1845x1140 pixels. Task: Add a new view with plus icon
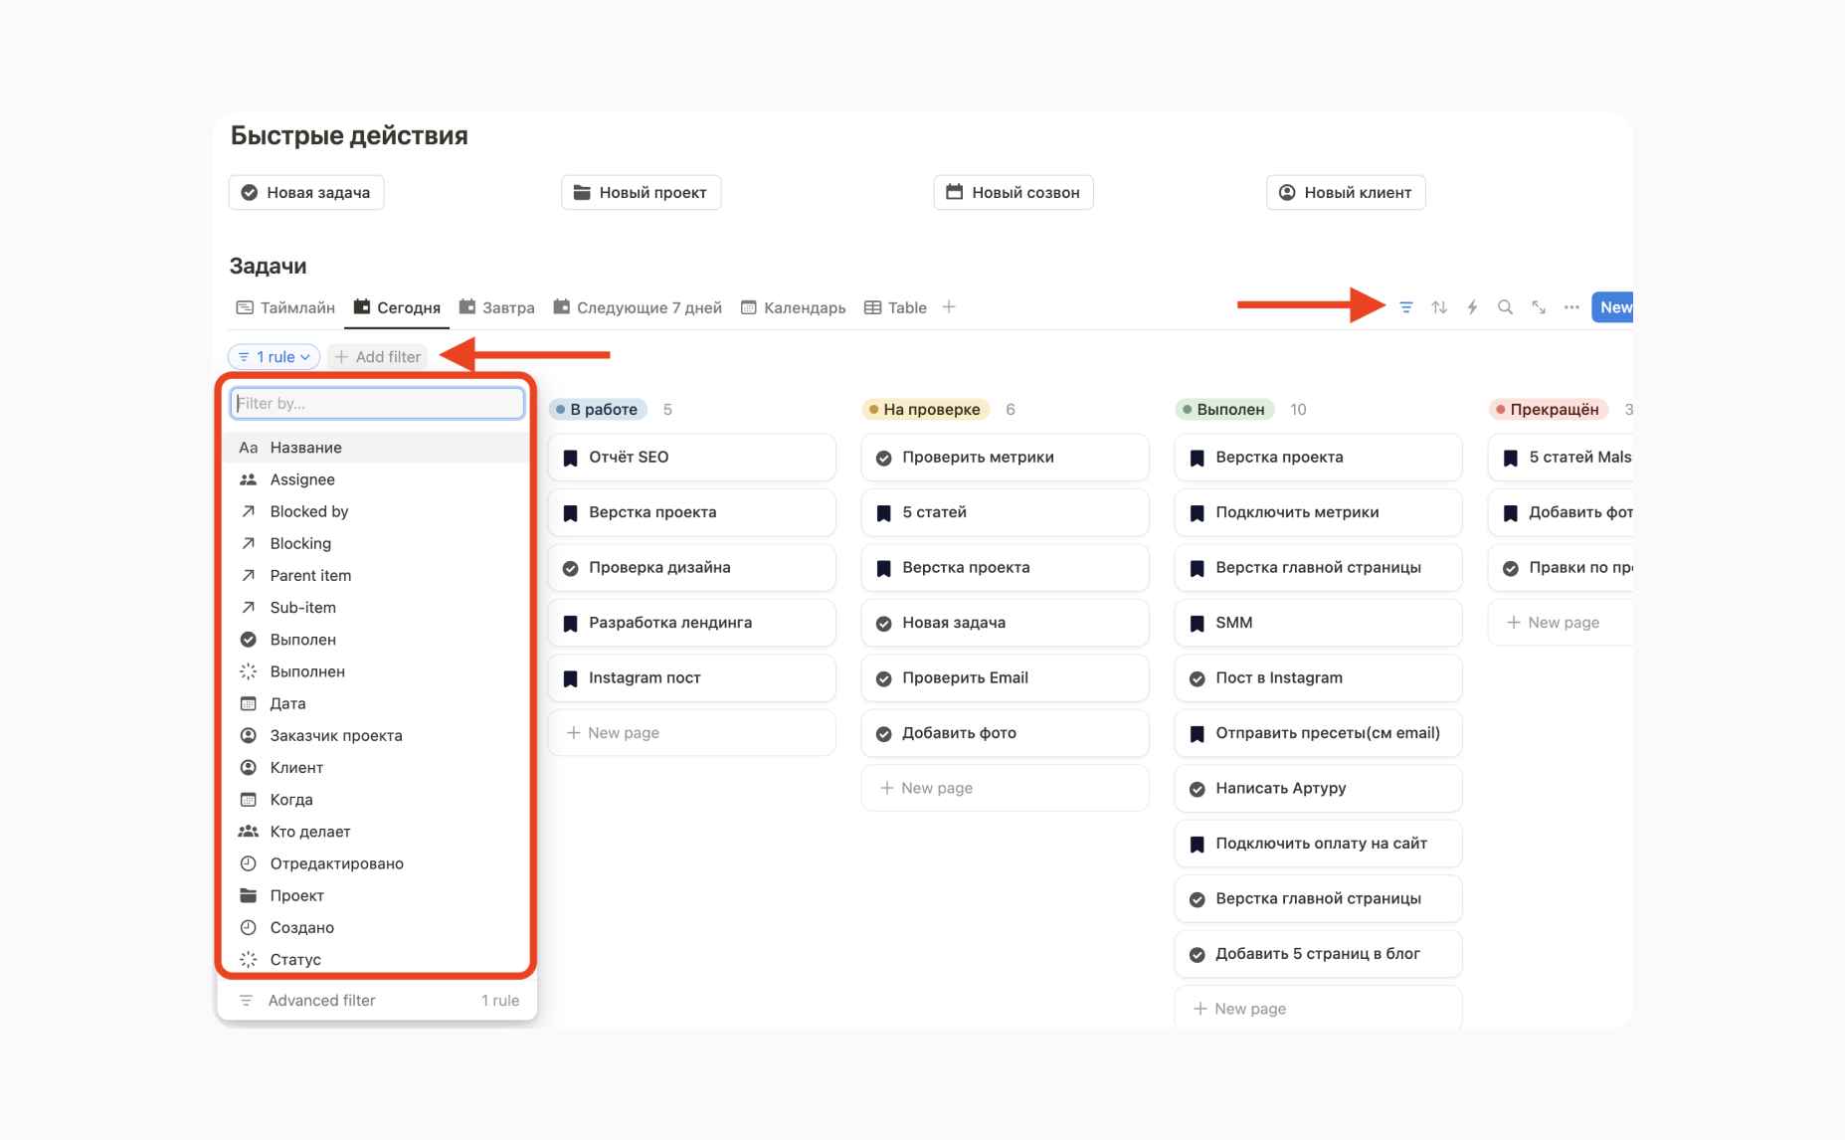coord(949,307)
